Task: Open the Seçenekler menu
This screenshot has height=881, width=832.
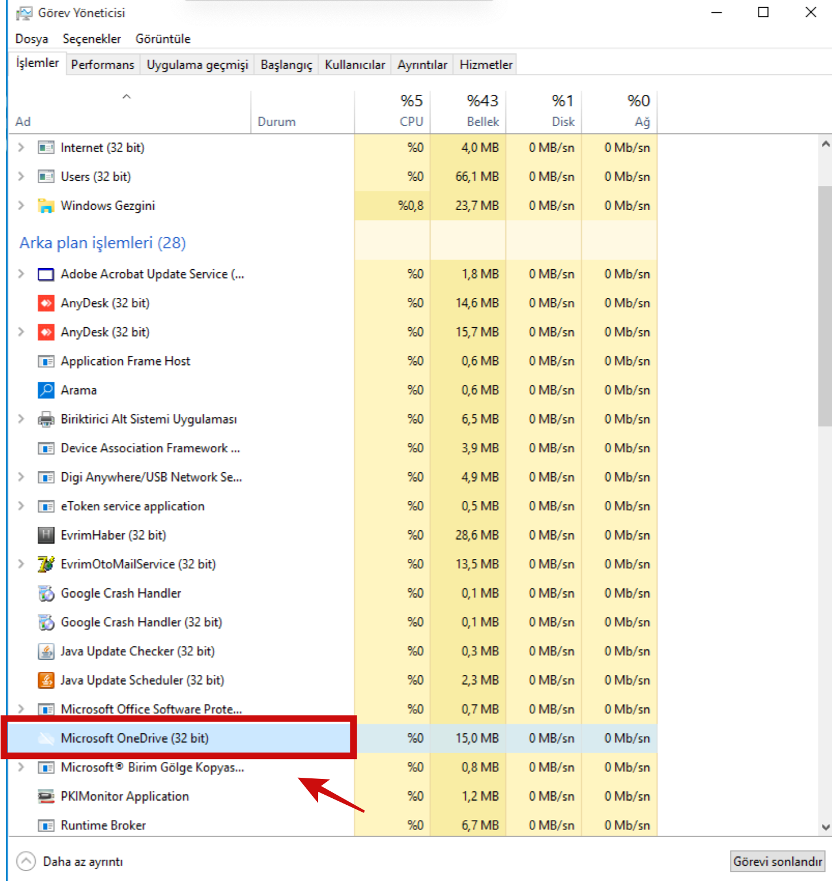Action: (x=92, y=39)
